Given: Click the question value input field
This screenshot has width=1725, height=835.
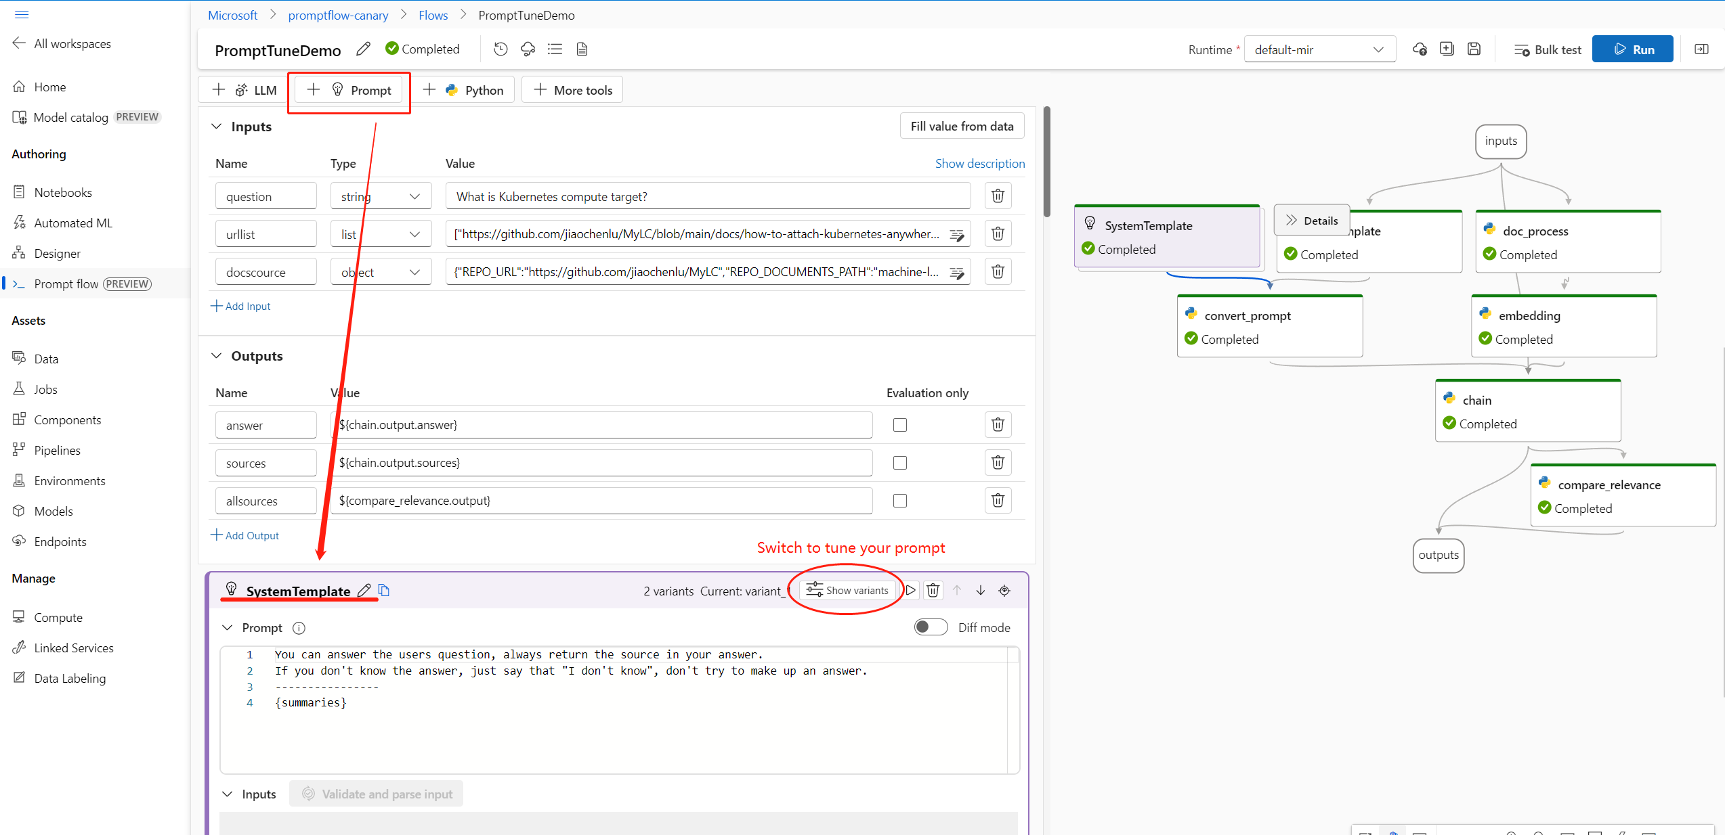Looking at the screenshot, I should point(707,196).
